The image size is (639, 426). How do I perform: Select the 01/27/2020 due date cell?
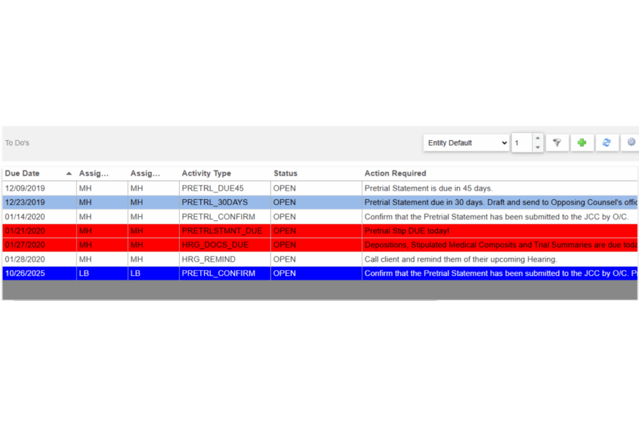pos(39,245)
